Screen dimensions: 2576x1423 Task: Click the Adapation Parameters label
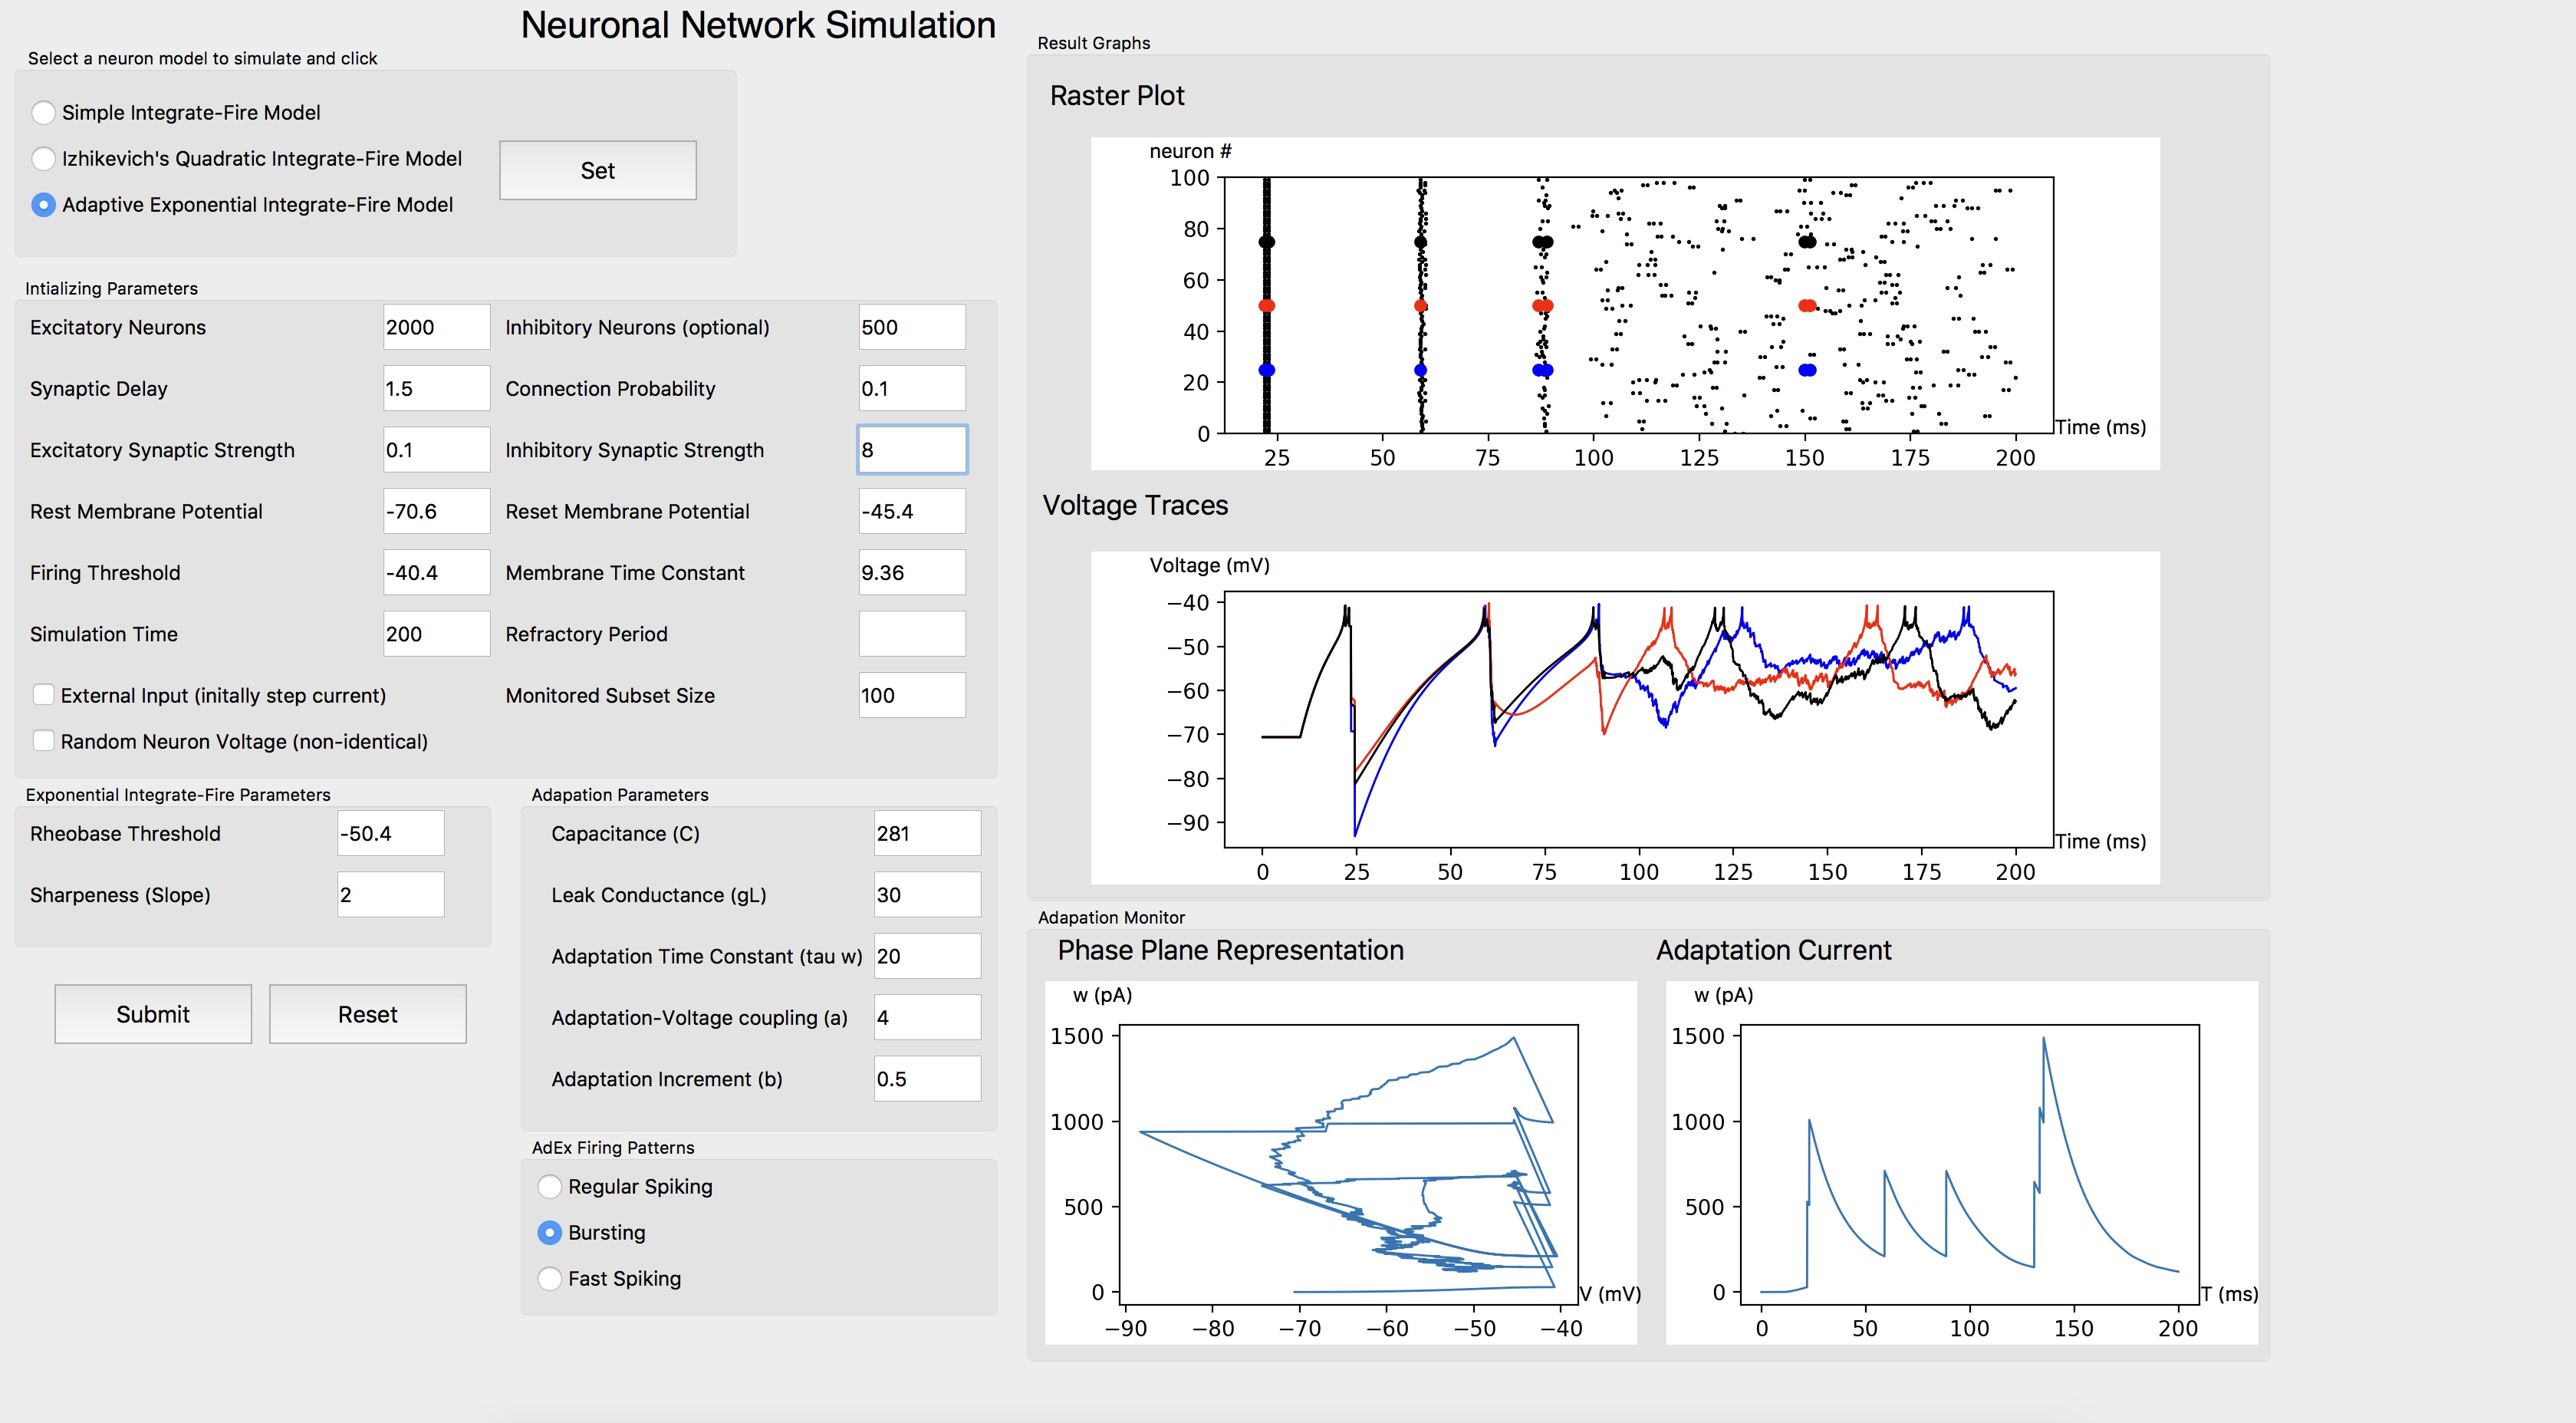pos(620,794)
